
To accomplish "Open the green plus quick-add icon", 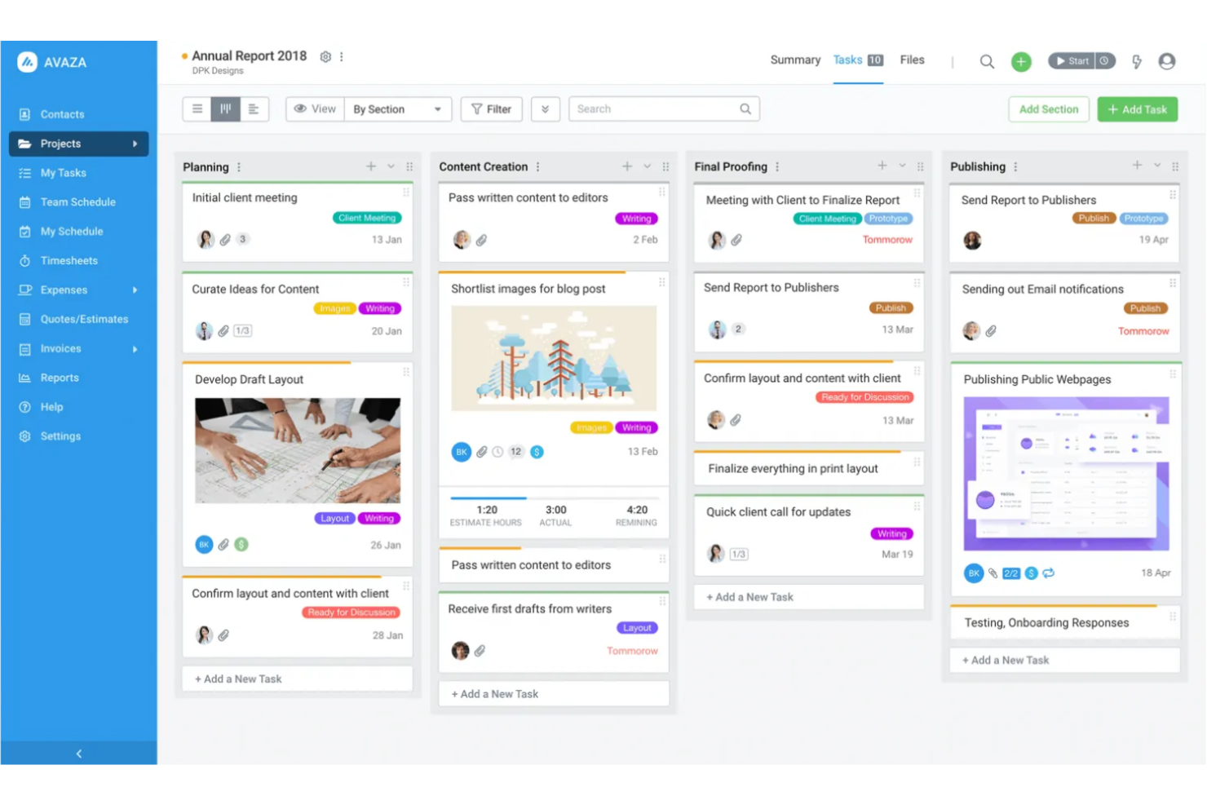I will point(1021,61).
